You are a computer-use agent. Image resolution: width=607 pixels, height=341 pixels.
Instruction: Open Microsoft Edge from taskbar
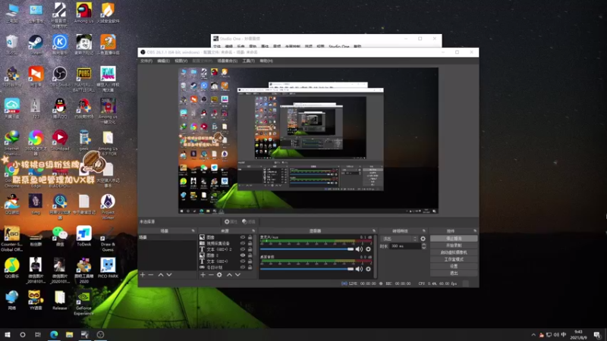pyautogui.click(x=54, y=334)
